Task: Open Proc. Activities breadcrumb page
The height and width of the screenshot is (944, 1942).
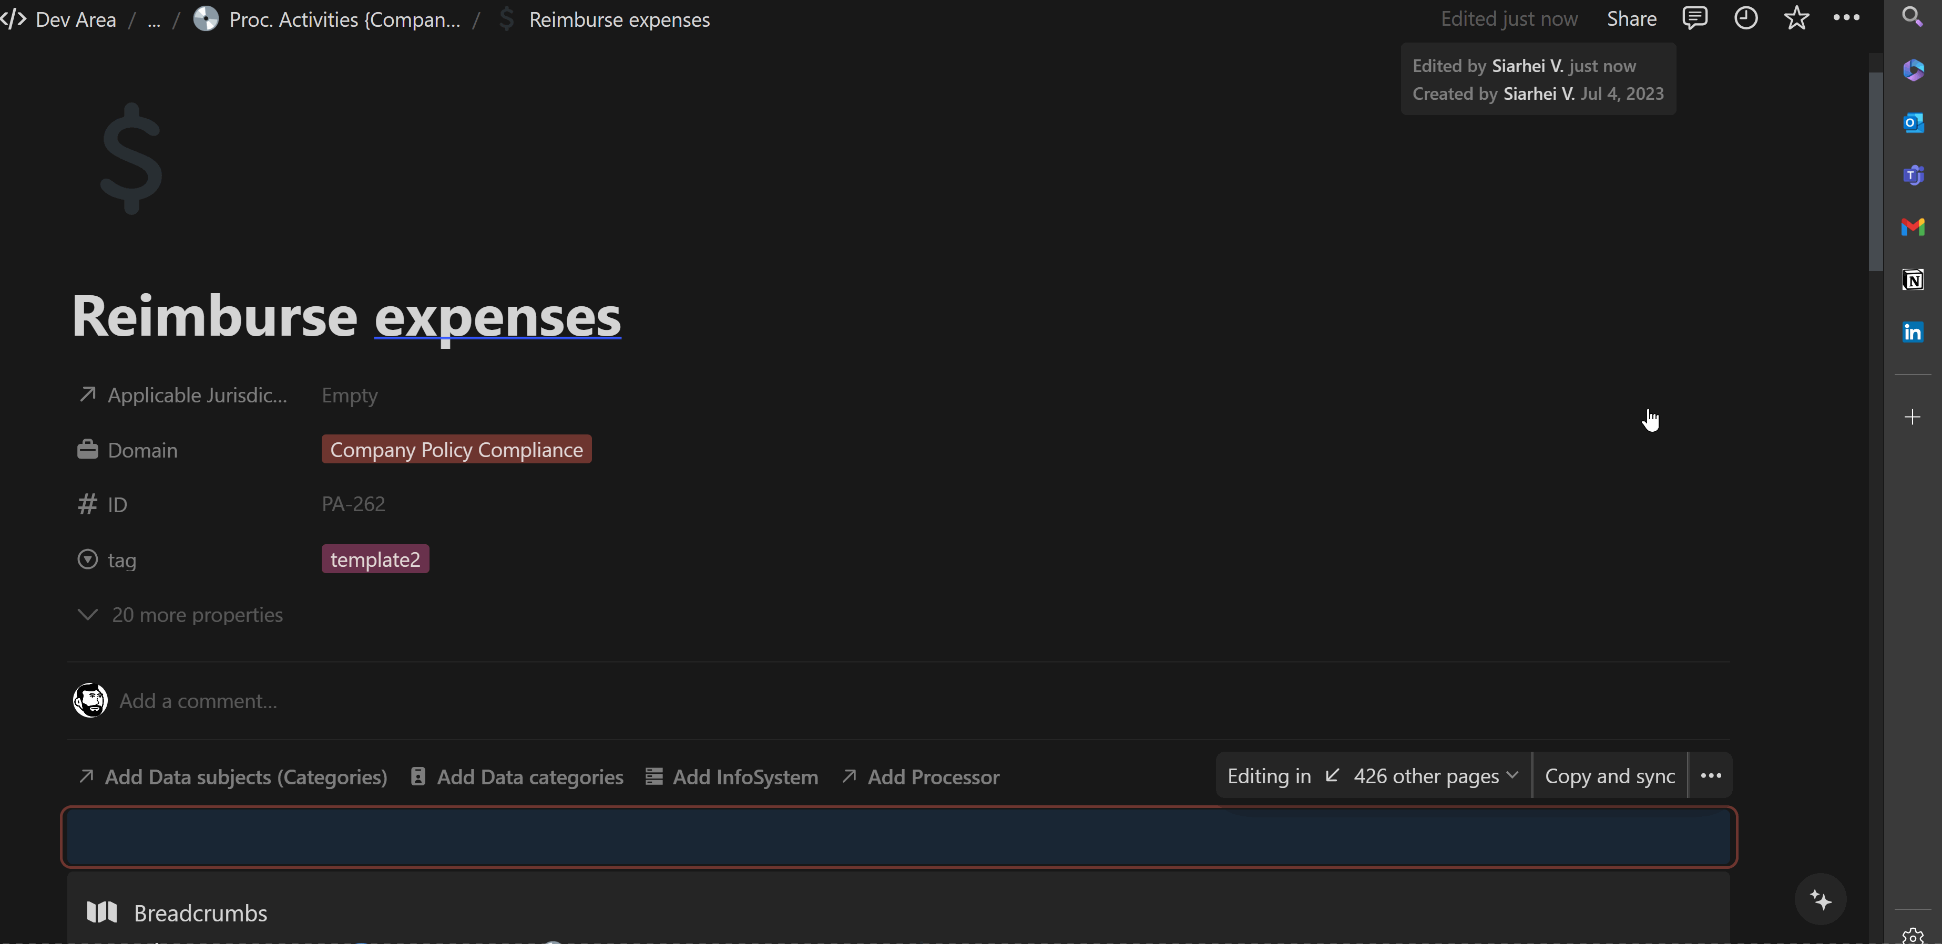Action: pos(344,19)
